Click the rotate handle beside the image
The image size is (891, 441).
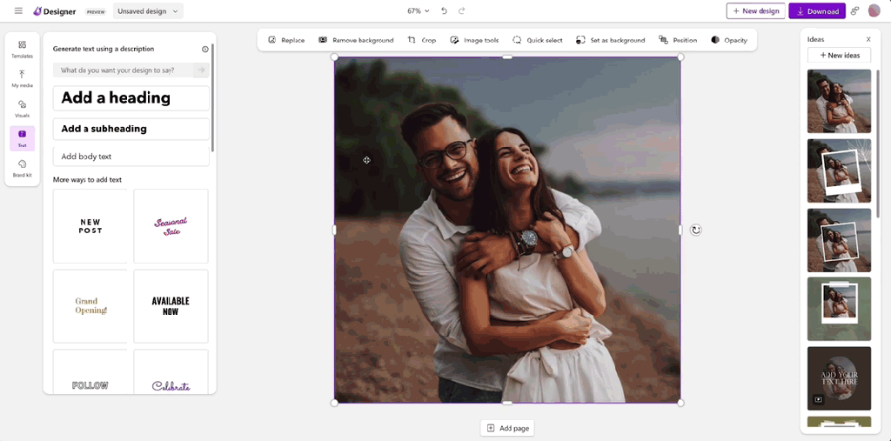[x=695, y=230]
